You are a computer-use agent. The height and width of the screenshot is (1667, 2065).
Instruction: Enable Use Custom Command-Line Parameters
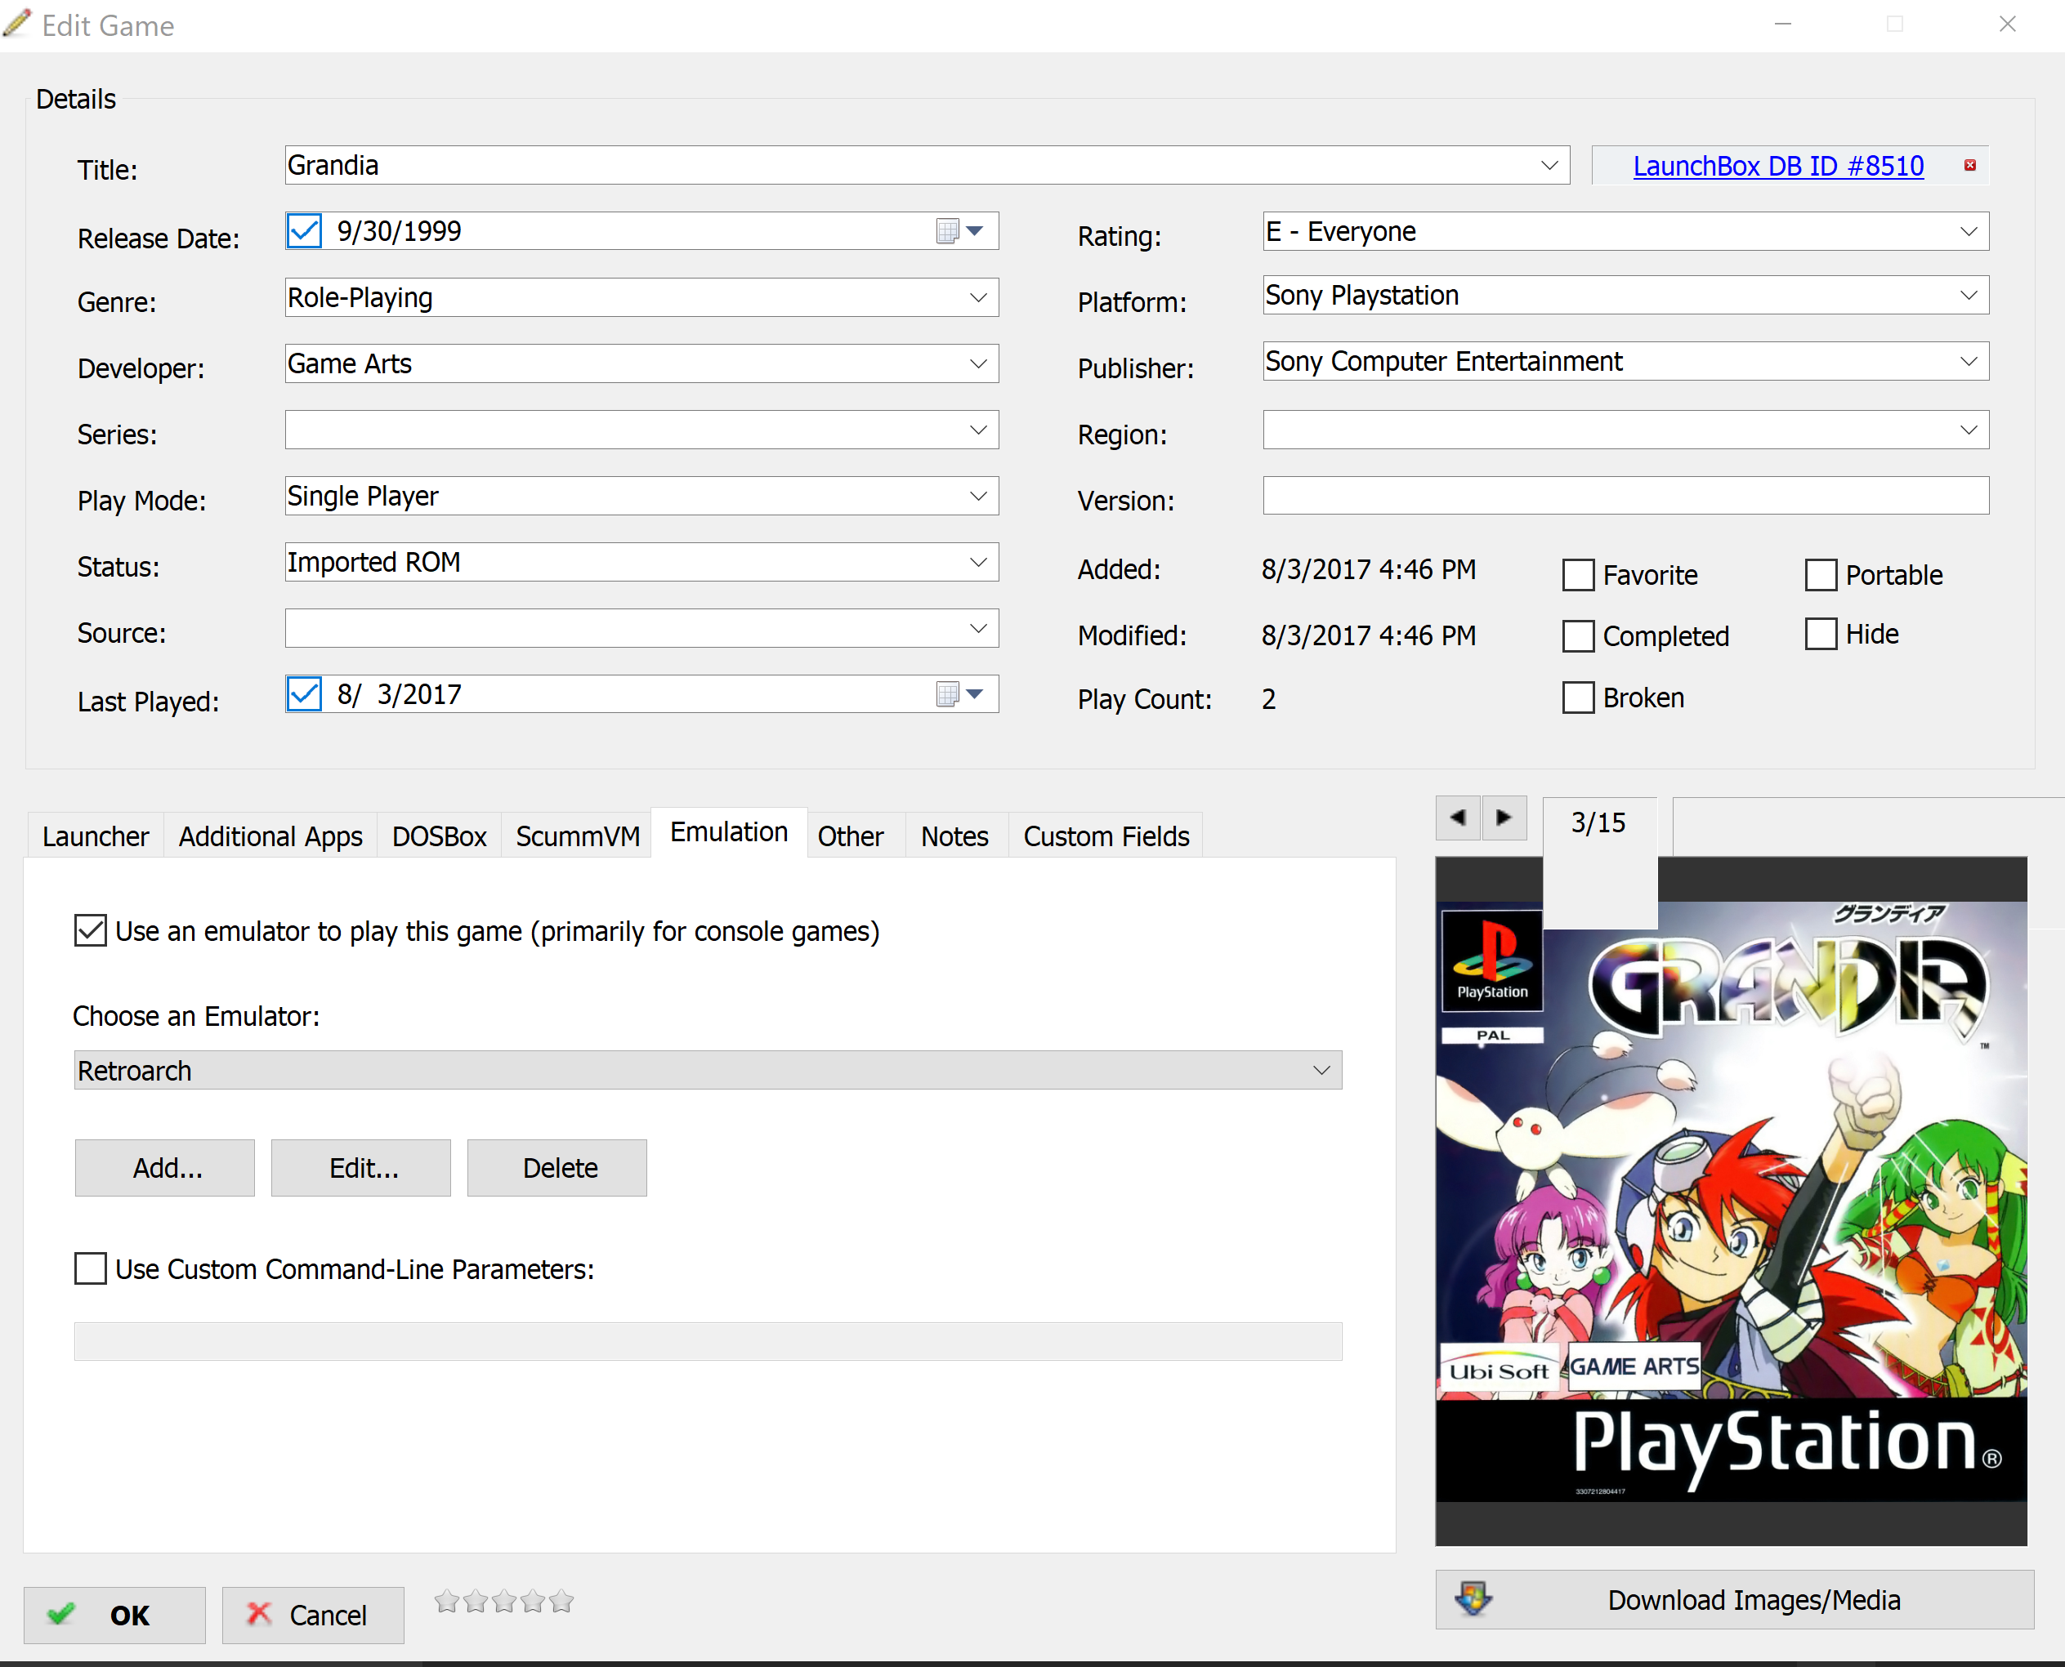(91, 1268)
